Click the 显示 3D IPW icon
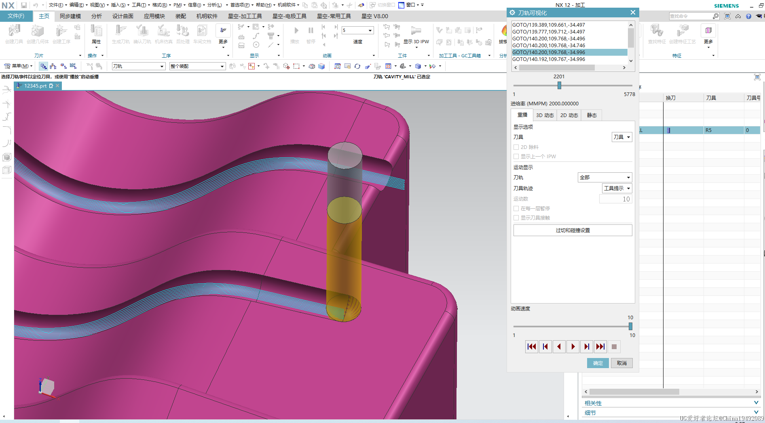The image size is (765, 423). (416, 31)
